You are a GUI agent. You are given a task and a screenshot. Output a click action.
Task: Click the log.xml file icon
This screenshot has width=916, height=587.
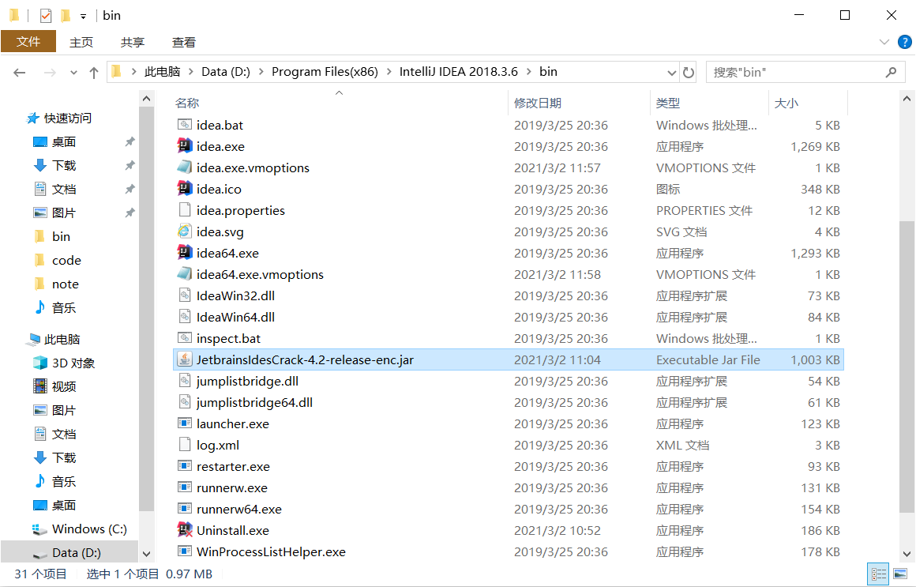(185, 445)
